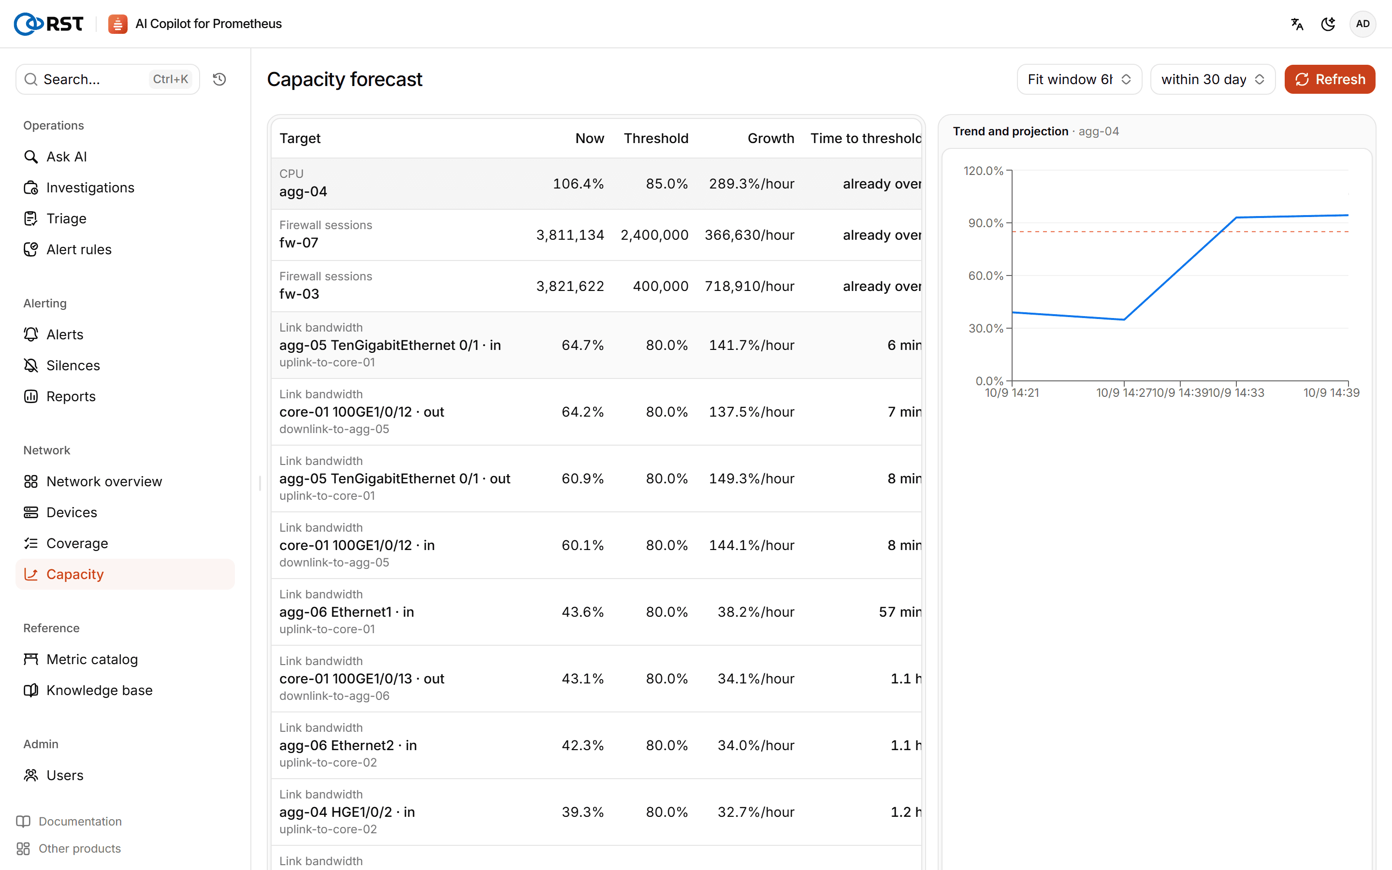Open Other products link

point(69,849)
